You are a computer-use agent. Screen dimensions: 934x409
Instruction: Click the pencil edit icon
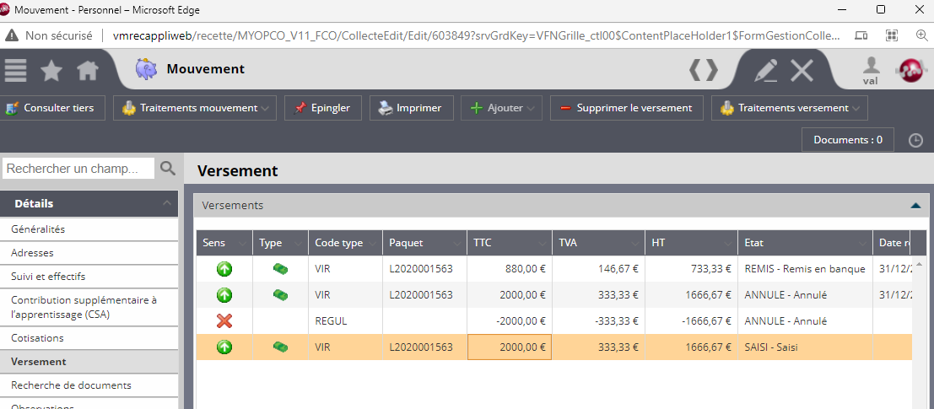coord(765,70)
